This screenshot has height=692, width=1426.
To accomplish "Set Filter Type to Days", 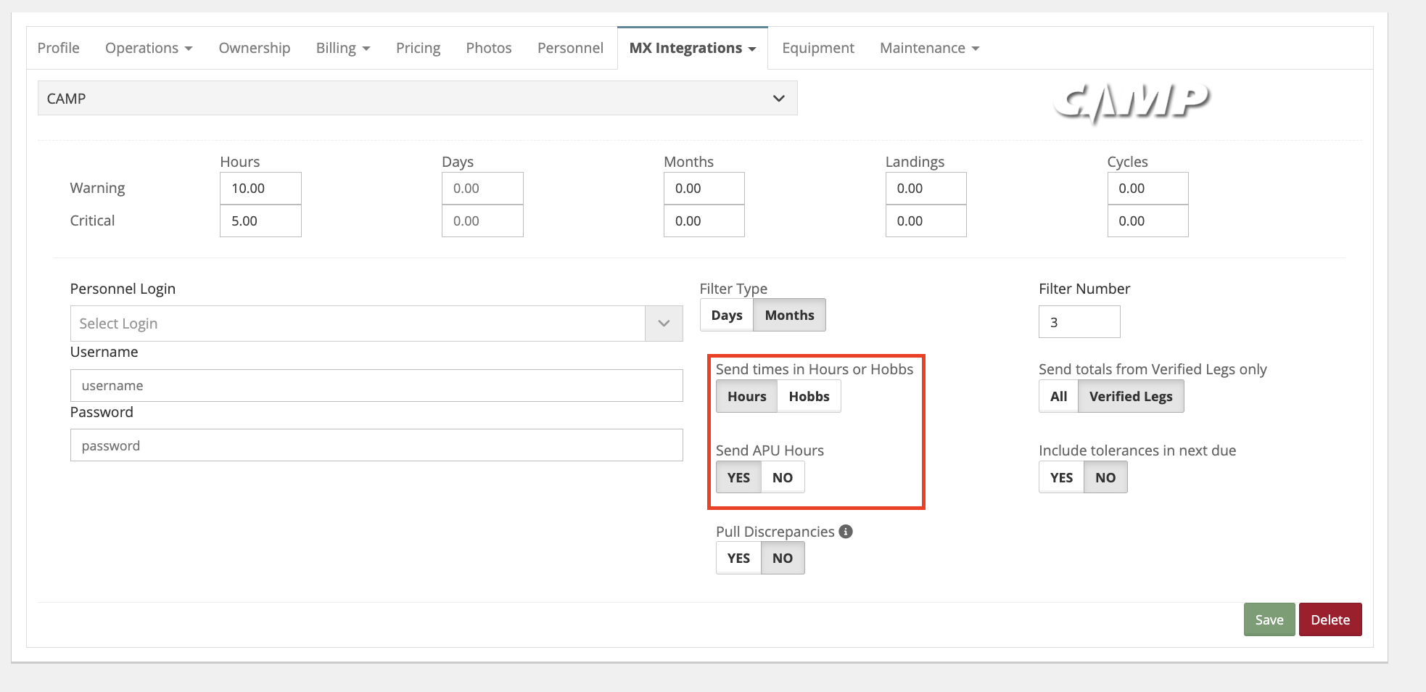I will 726,316.
